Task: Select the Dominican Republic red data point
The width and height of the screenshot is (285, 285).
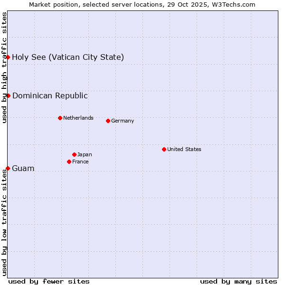Action: coord(8,95)
